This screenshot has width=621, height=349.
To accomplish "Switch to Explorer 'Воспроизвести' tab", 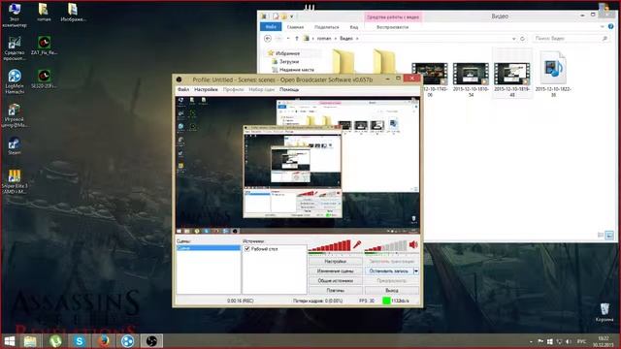I will coord(392,27).
